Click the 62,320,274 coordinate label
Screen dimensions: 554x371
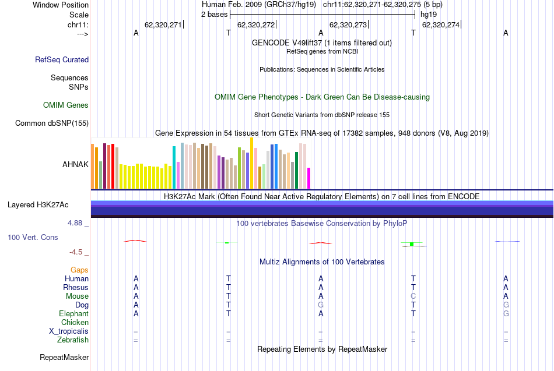pyautogui.click(x=441, y=24)
